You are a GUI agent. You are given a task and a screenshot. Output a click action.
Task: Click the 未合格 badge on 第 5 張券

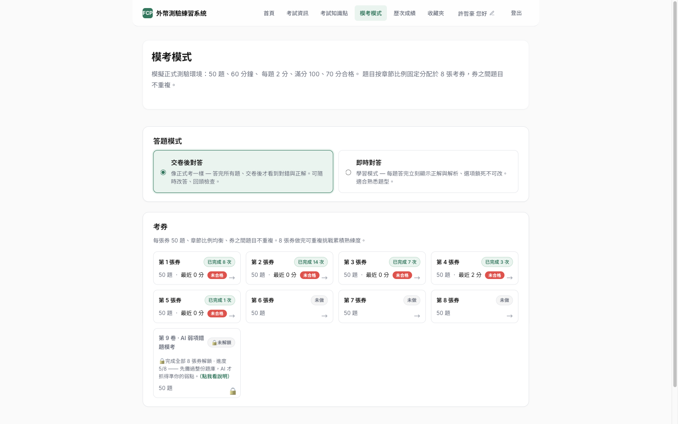click(217, 313)
